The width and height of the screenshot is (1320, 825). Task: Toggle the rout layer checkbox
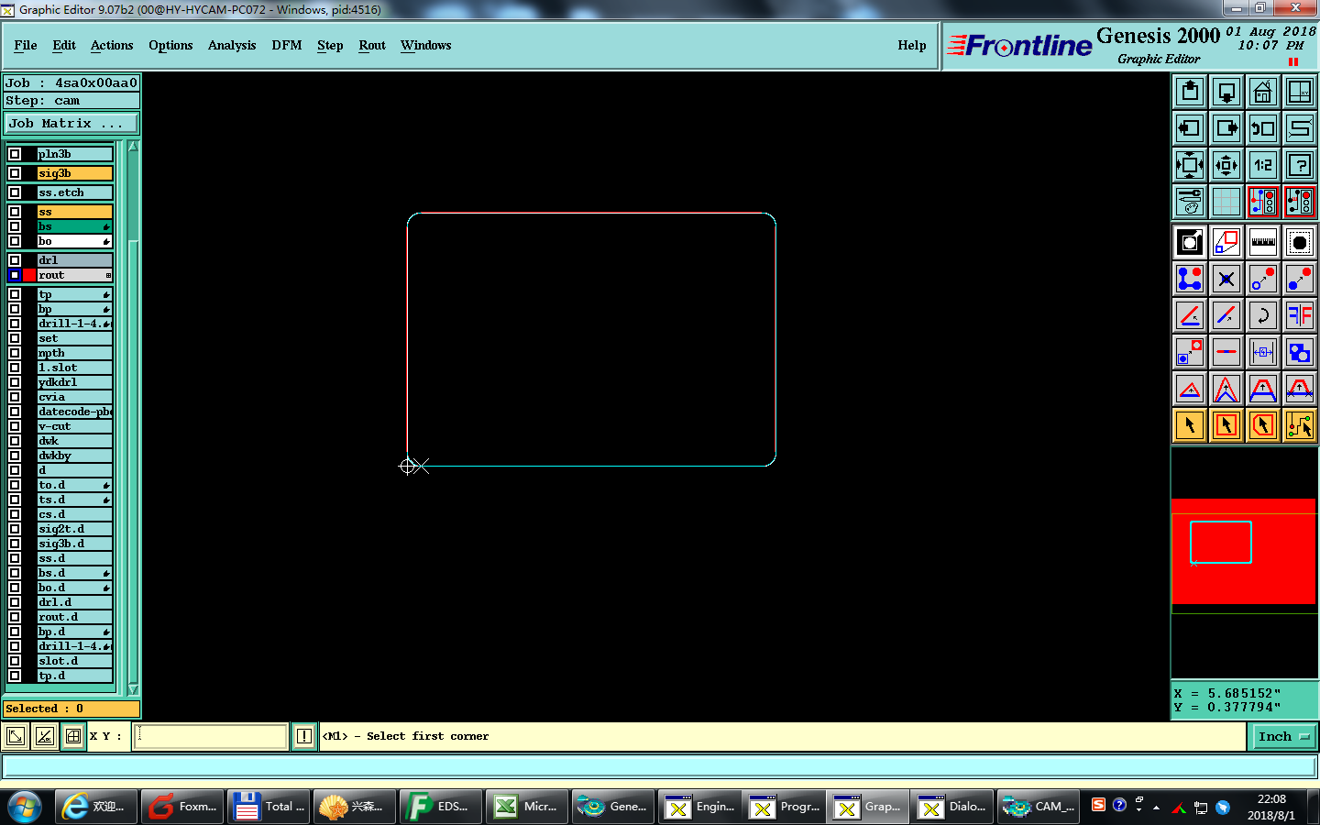(15, 275)
